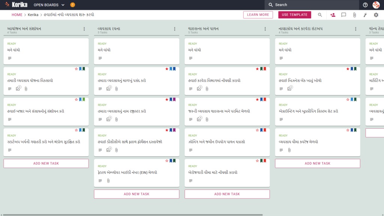384x216 pixels.
Task: Open the OPEN BOARDS dropdown
Action: (49, 5)
